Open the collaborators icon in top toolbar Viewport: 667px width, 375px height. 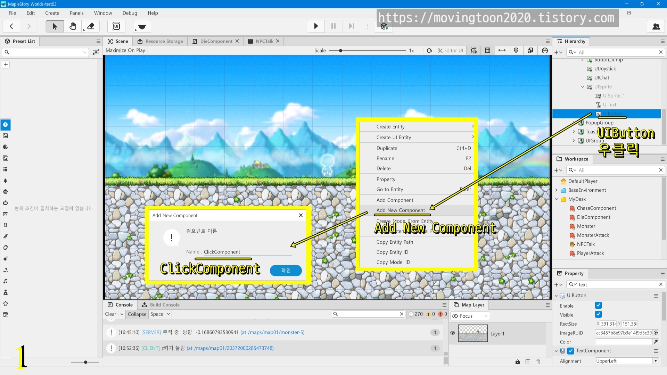[656, 26]
